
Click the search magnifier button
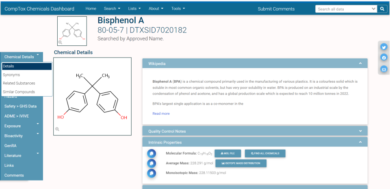[x=382, y=9]
